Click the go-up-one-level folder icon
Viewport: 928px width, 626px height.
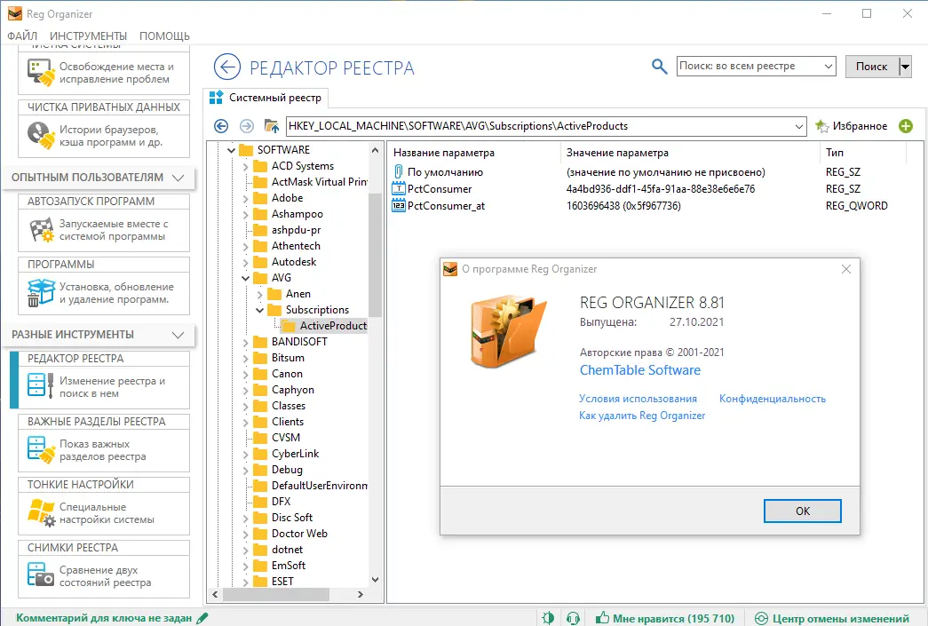click(272, 126)
